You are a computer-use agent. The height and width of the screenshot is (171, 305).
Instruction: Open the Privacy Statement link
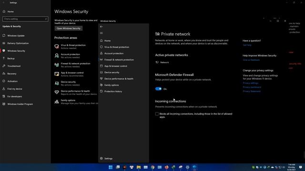point(252,91)
